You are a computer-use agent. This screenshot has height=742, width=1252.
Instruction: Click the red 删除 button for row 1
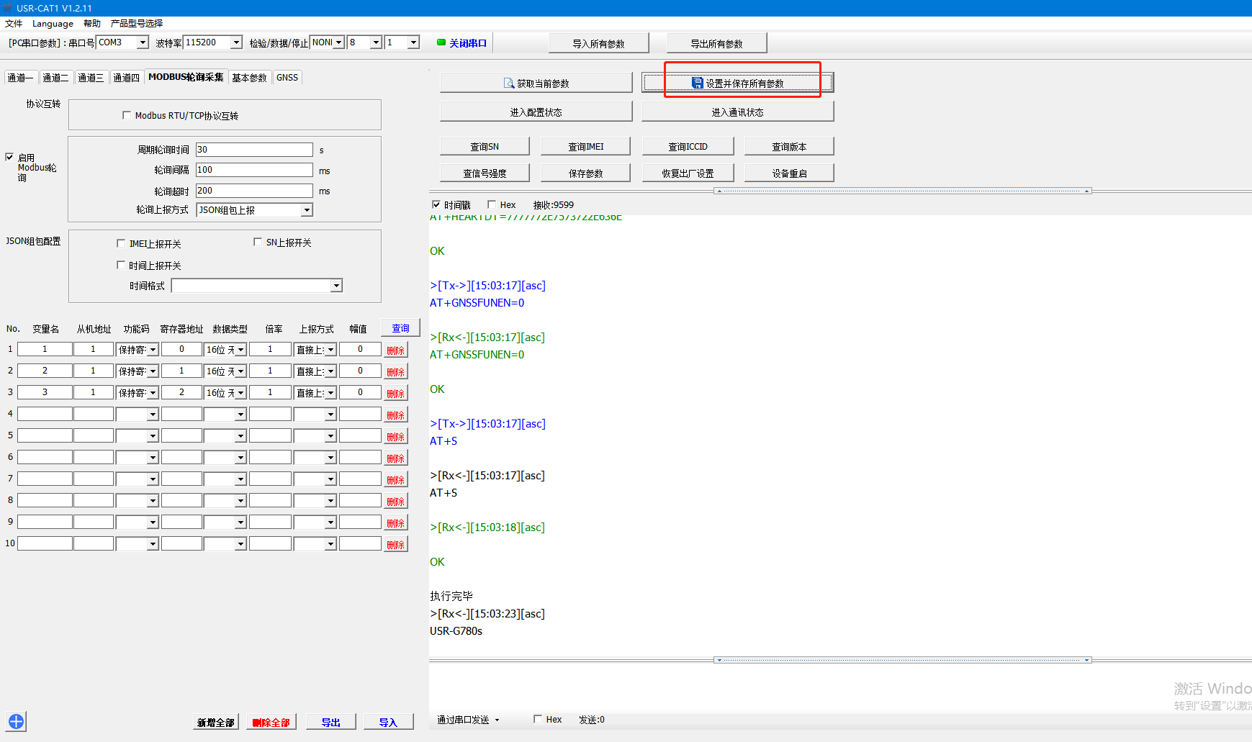coord(395,350)
